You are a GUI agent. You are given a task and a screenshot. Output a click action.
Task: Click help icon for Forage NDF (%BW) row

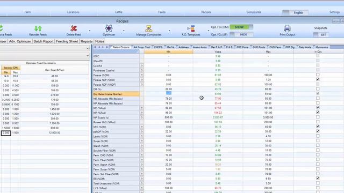point(142,80)
